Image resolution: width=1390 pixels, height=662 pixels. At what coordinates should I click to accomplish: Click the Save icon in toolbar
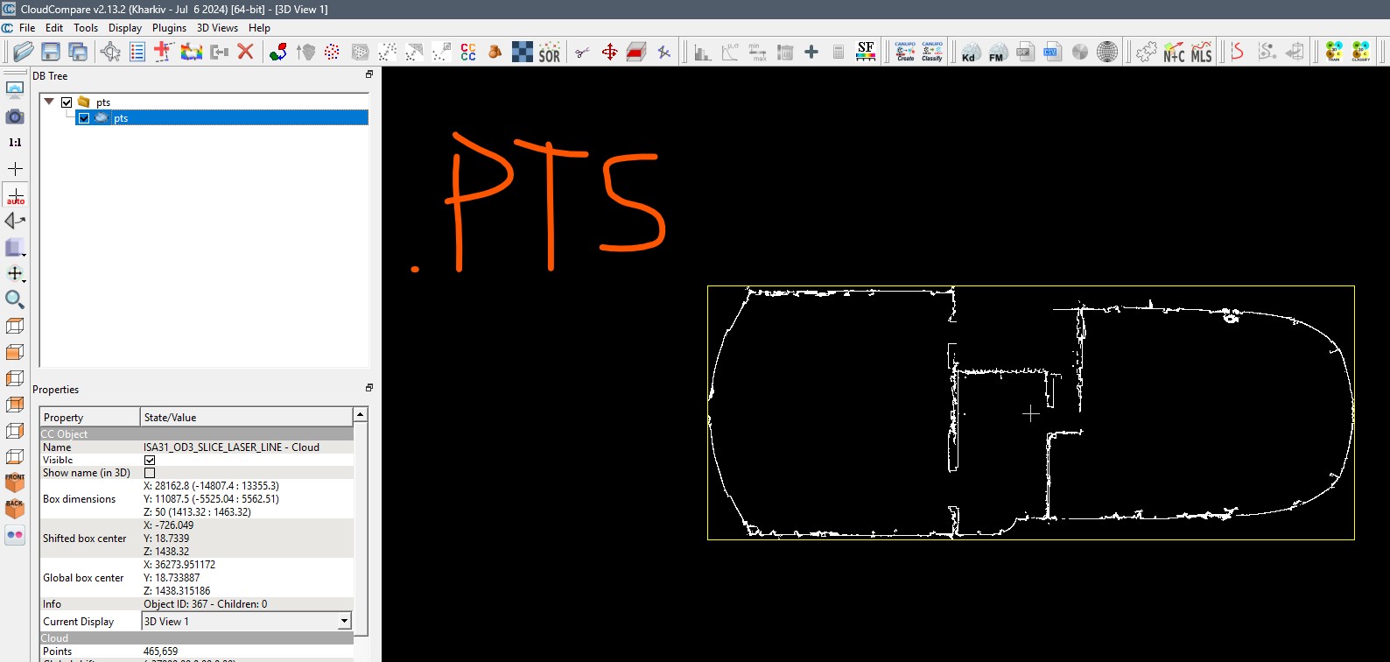tap(51, 52)
